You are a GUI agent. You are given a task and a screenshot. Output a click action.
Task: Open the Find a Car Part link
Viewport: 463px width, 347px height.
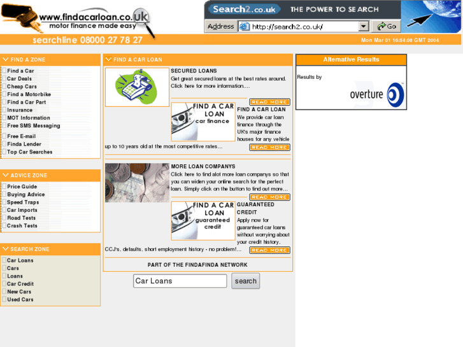(27, 102)
